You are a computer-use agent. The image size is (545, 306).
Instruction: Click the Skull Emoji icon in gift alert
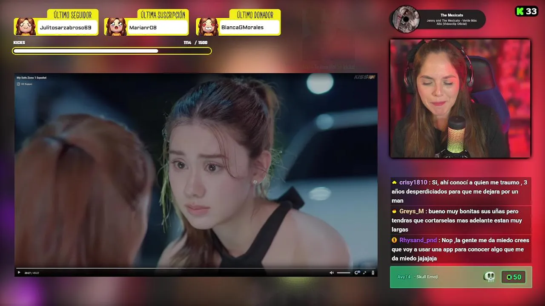coord(489,277)
